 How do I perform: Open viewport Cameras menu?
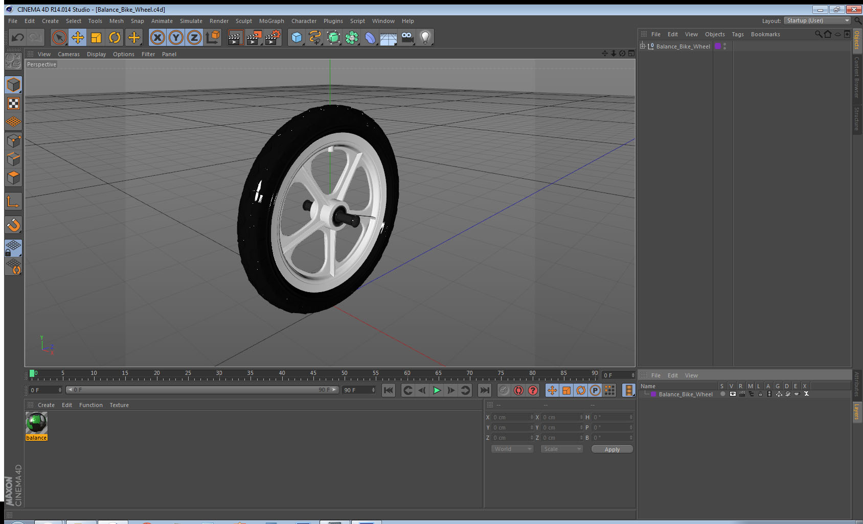point(69,54)
